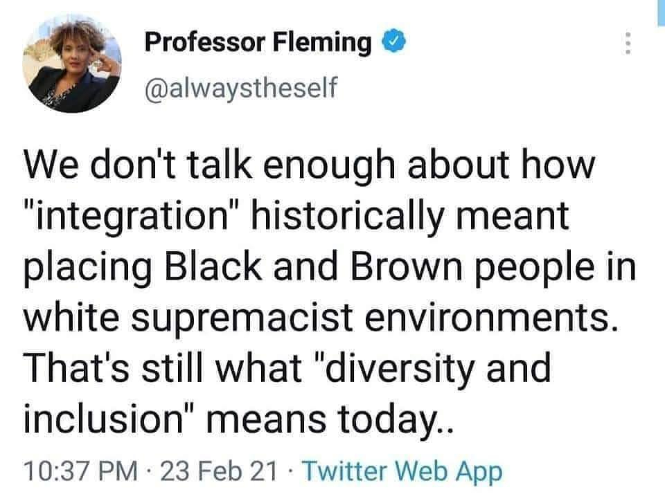The height and width of the screenshot is (501, 665).
Task: Click the 23 Feb 21 date
Action: pos(218,472)
